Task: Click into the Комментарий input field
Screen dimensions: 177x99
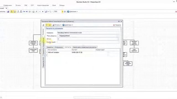Action: click(x=88, y=42)
